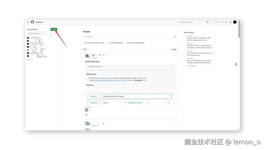
Task: Open the Feed Filter button
Action: [x=174, y=49]
